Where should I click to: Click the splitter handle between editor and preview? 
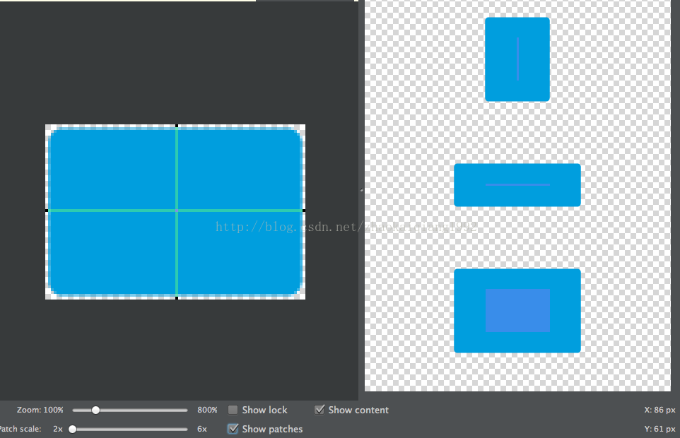pyautogui.click(x=361, y=190)
